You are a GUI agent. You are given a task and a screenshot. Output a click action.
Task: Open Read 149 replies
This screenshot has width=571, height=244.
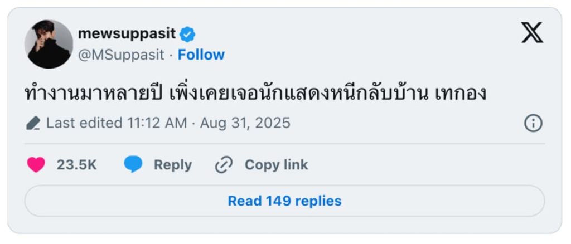[284, 201]
